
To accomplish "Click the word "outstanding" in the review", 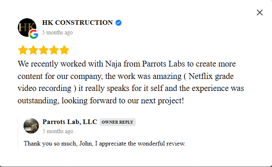I will 36,100.
